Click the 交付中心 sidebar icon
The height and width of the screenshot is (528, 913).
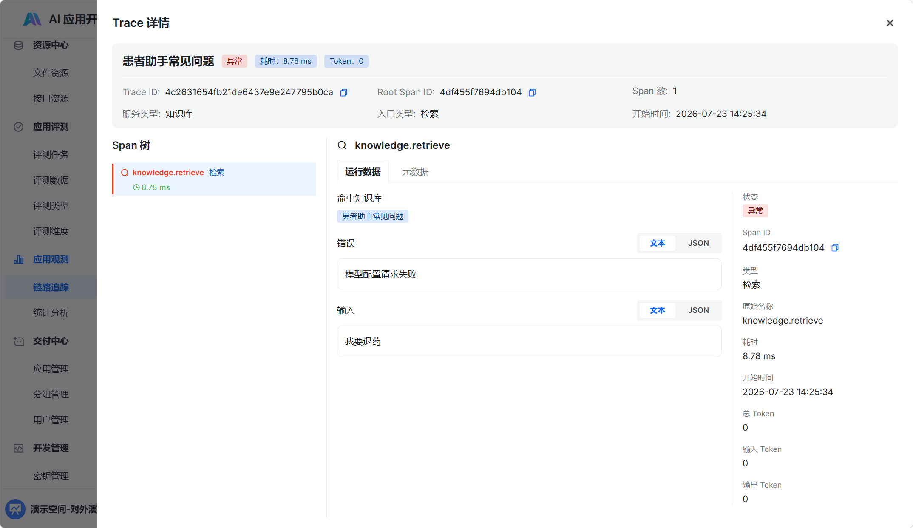tap(18, 341)
